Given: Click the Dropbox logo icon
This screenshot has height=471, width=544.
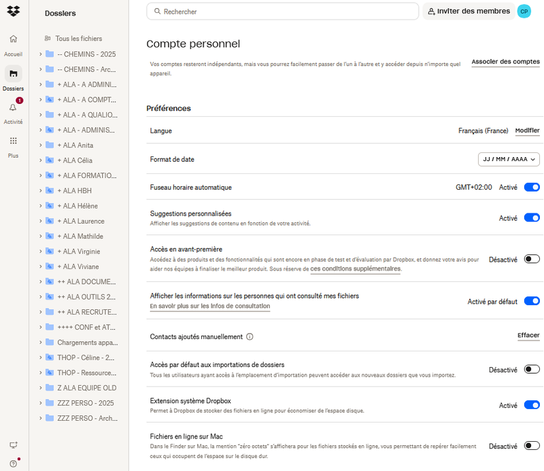Looking at the screenshot, I should pyautogui.click(x=14, y=11).
